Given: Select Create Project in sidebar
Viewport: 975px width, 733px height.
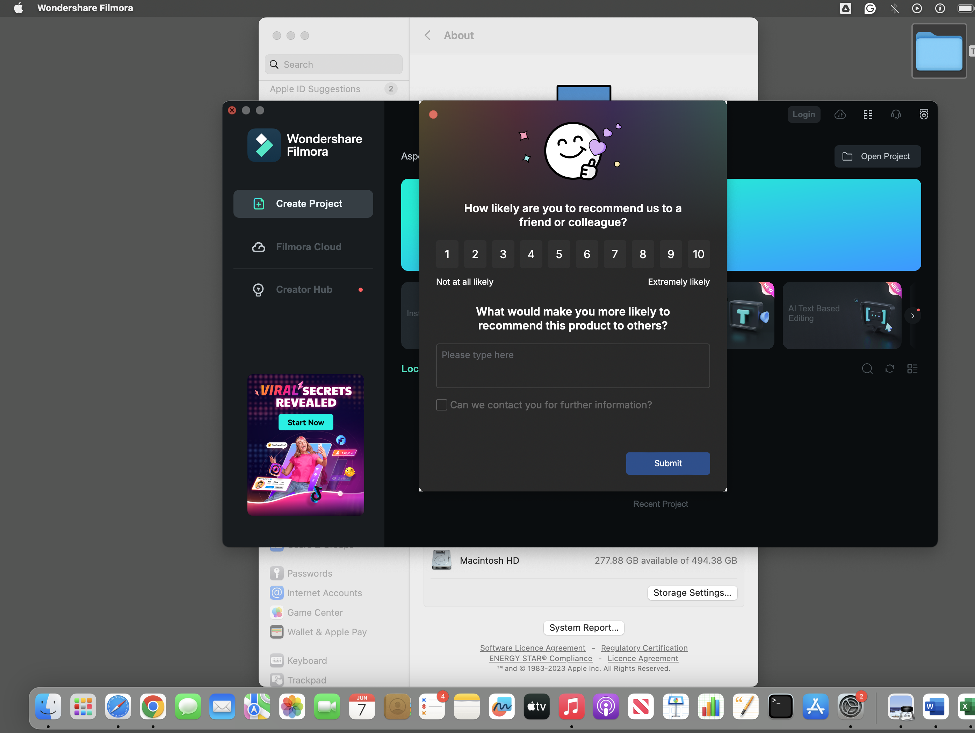Looking at the screenshot, I should click(x=303, y=203).
